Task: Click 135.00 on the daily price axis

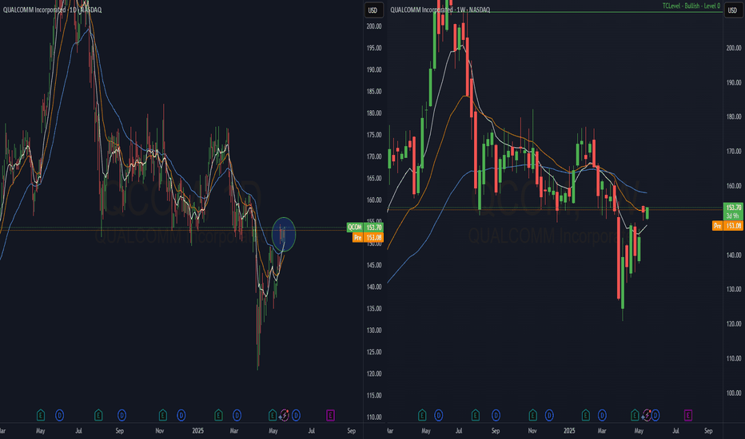Action: [374, 308]
